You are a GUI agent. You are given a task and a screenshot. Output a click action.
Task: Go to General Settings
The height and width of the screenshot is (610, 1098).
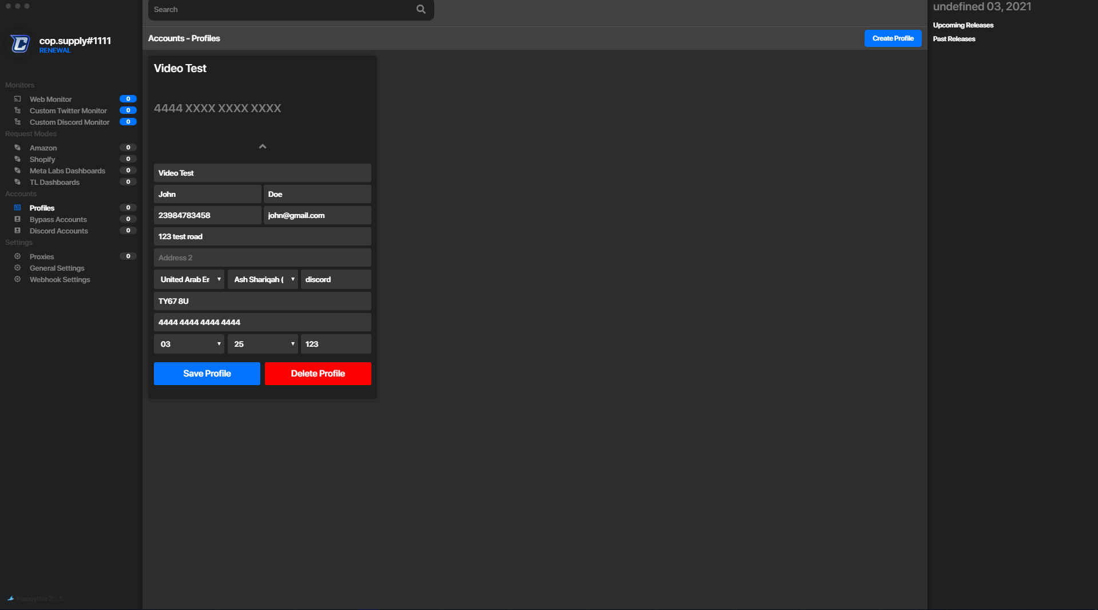57,268
